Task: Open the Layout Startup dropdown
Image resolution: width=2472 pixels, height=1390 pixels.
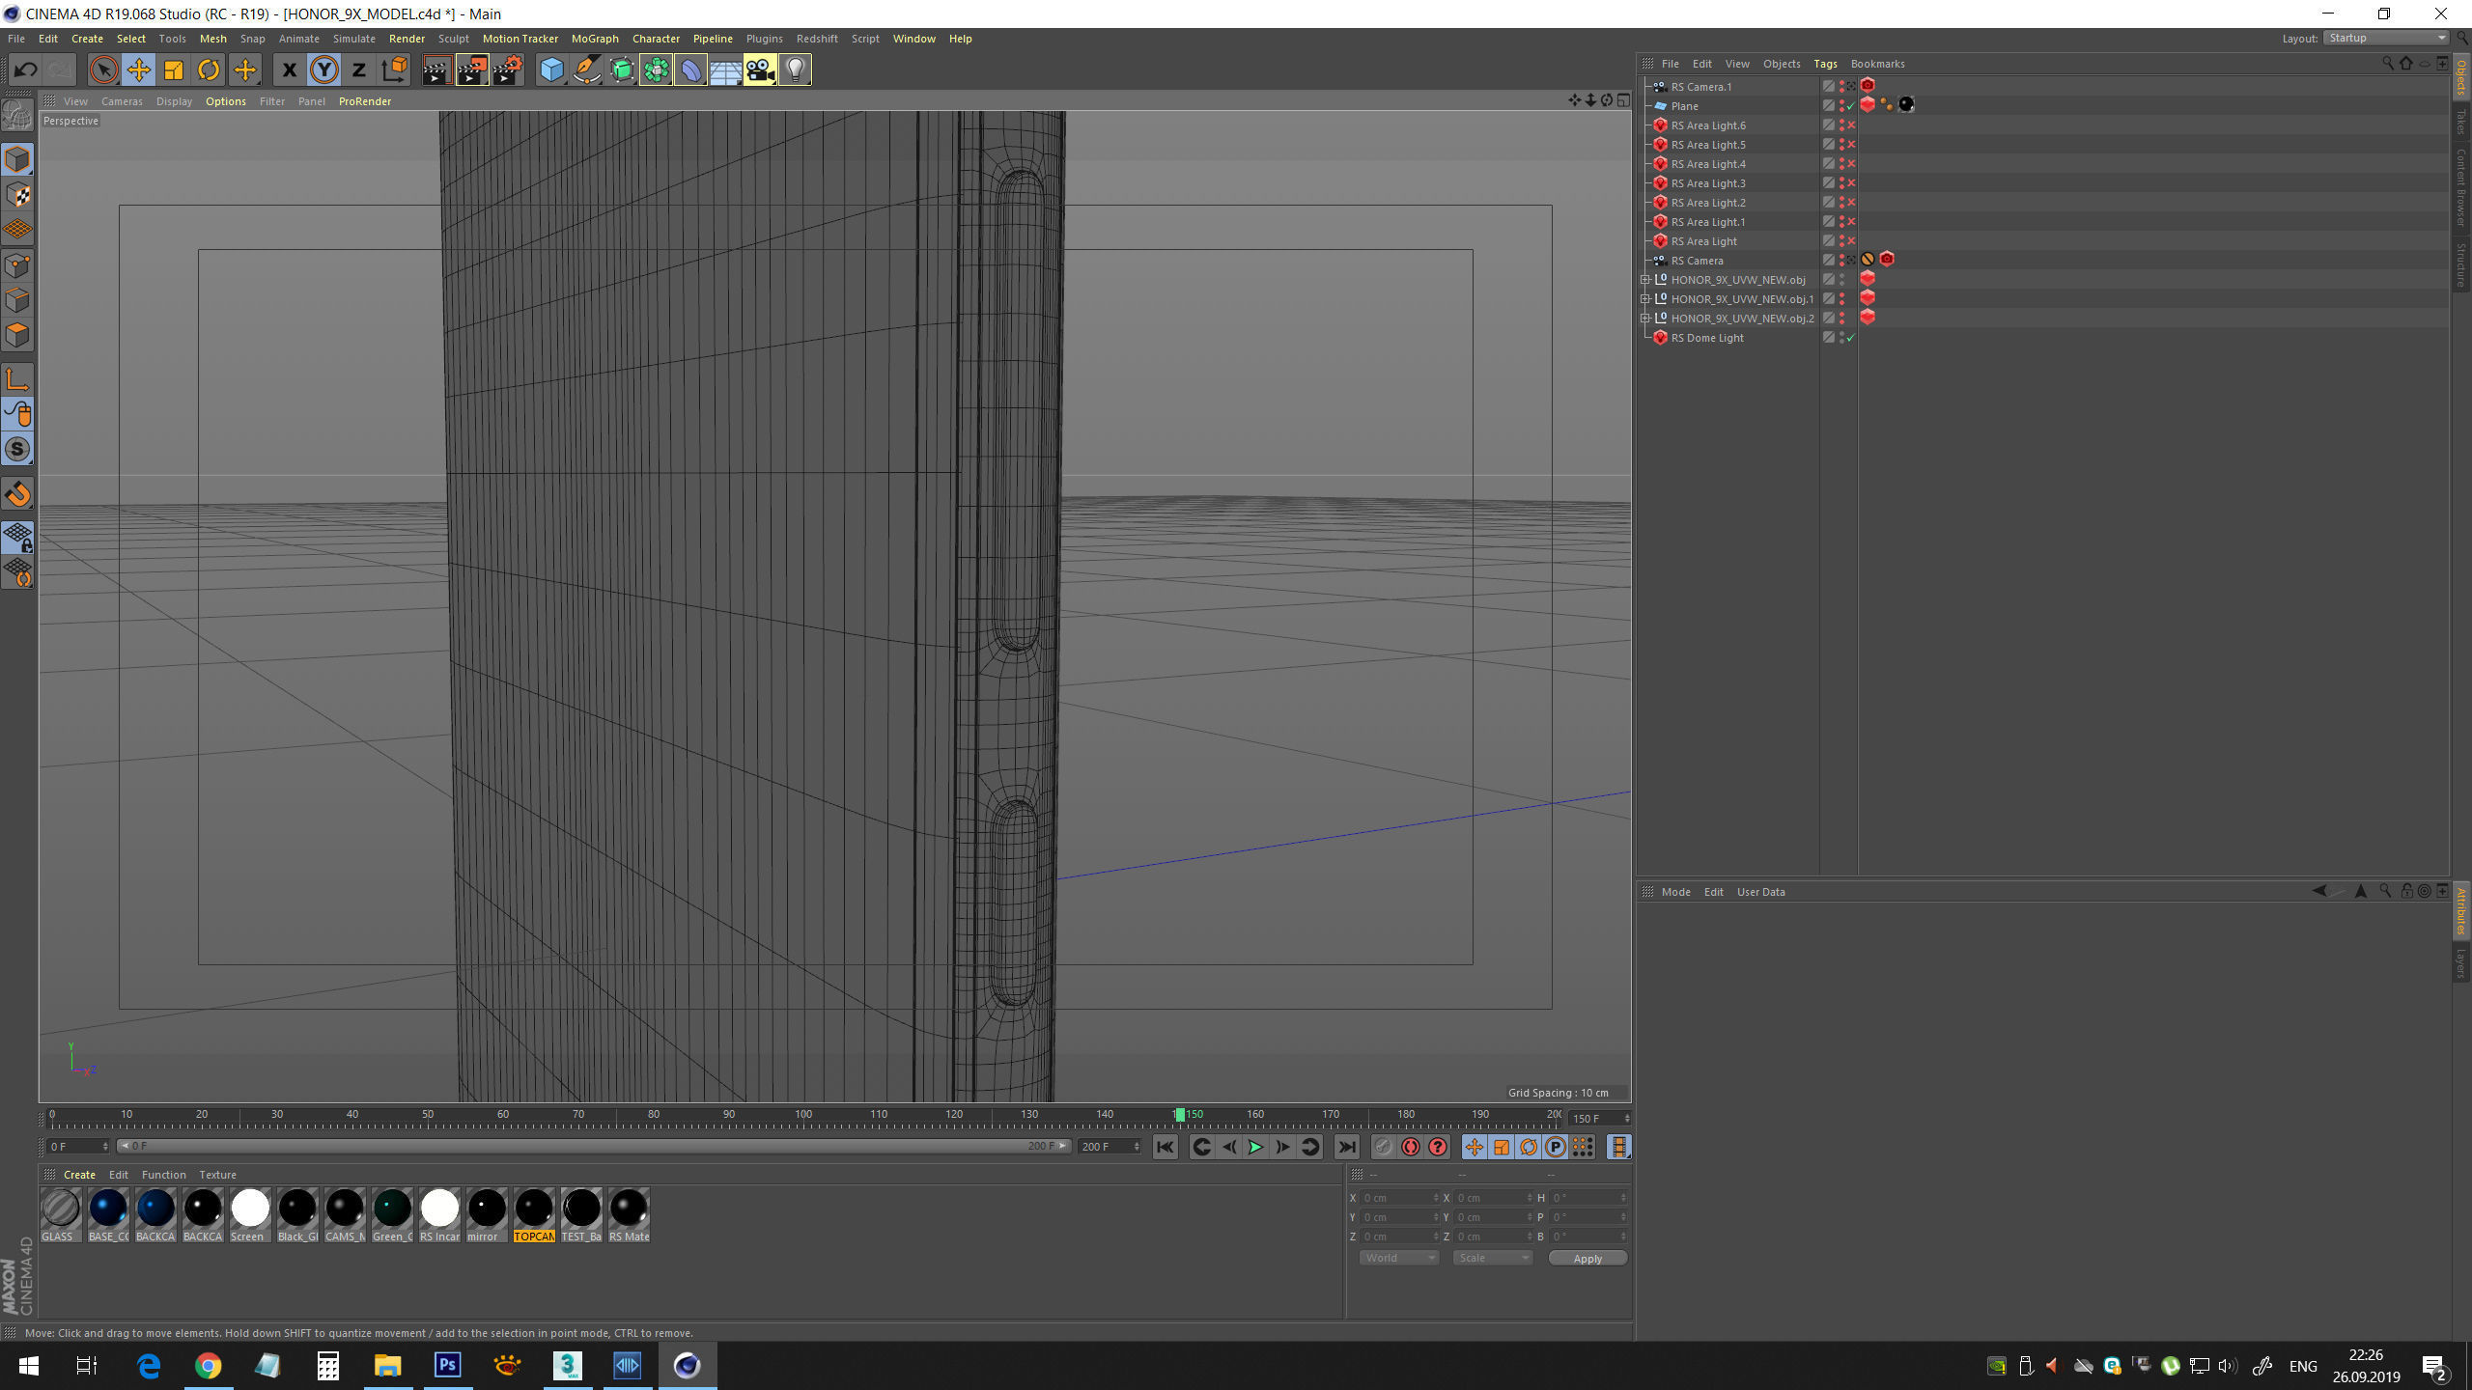Action: tap(2387, 39)
